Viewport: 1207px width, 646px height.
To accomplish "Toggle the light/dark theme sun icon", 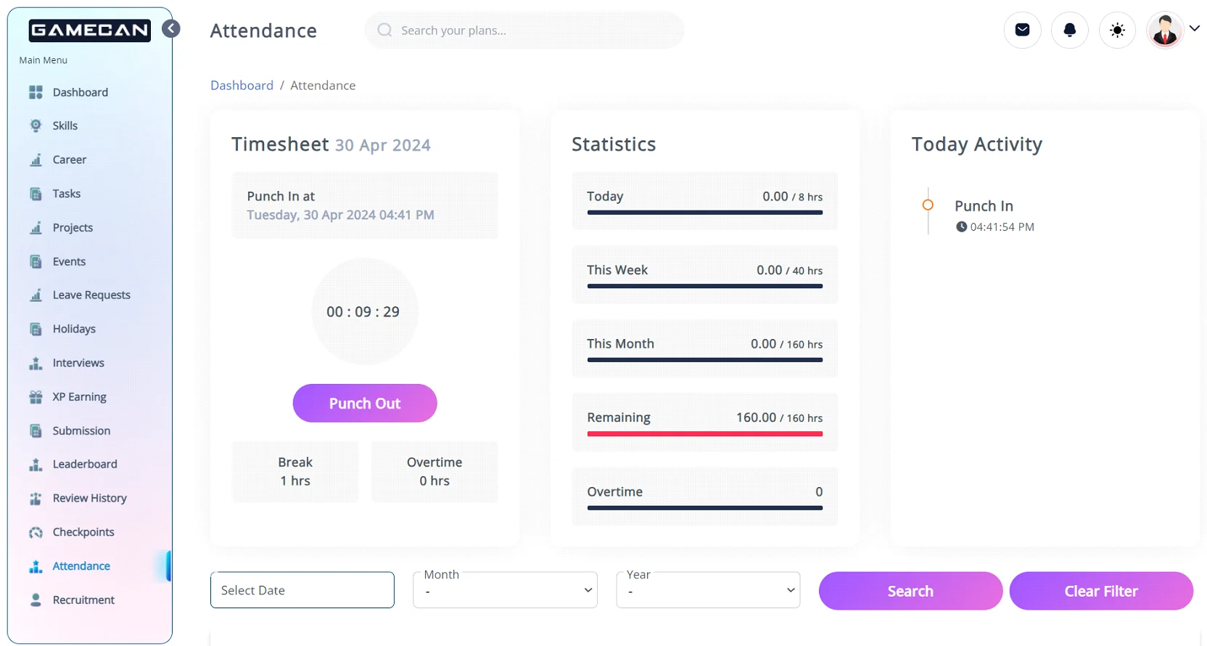I will pyautogui.click(x=1118, y=30).
